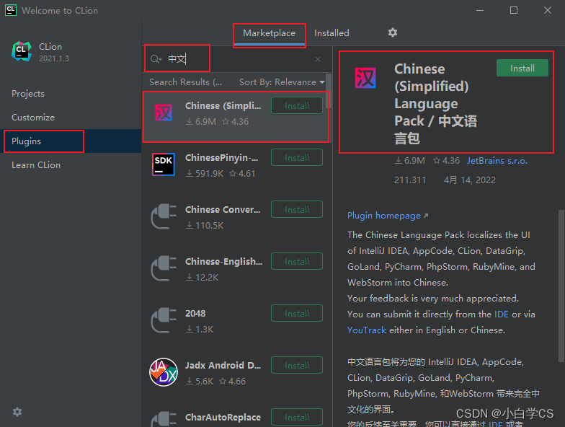Click the plugin list scrollbar

pyautogui.click(x=329, y=91)
